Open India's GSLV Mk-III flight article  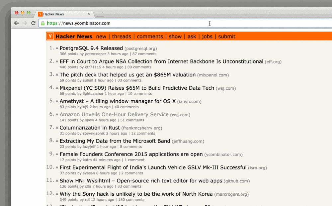[x=153, y=167]
